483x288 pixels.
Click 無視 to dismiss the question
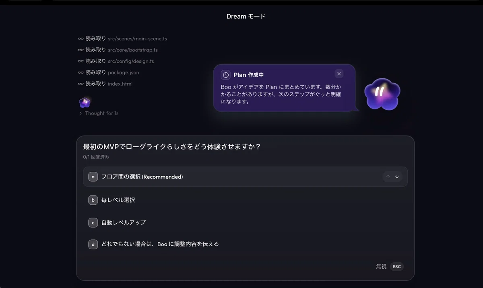[x=381, y=266]
